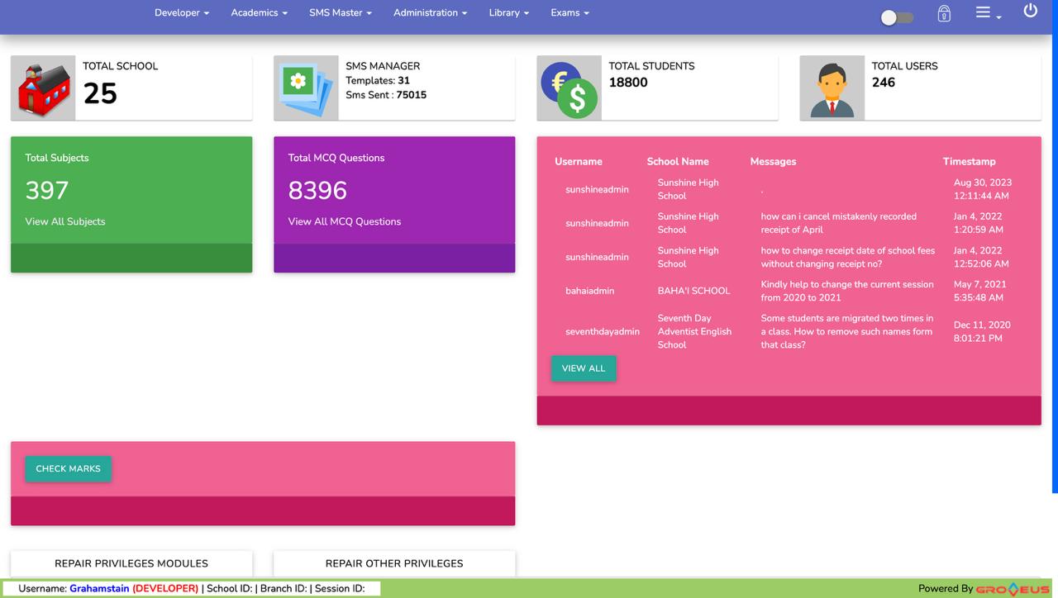This screenshot has height=598, width=1058.
Task: Click the Total Users businessman avatar icon
Action: (832, 88)
